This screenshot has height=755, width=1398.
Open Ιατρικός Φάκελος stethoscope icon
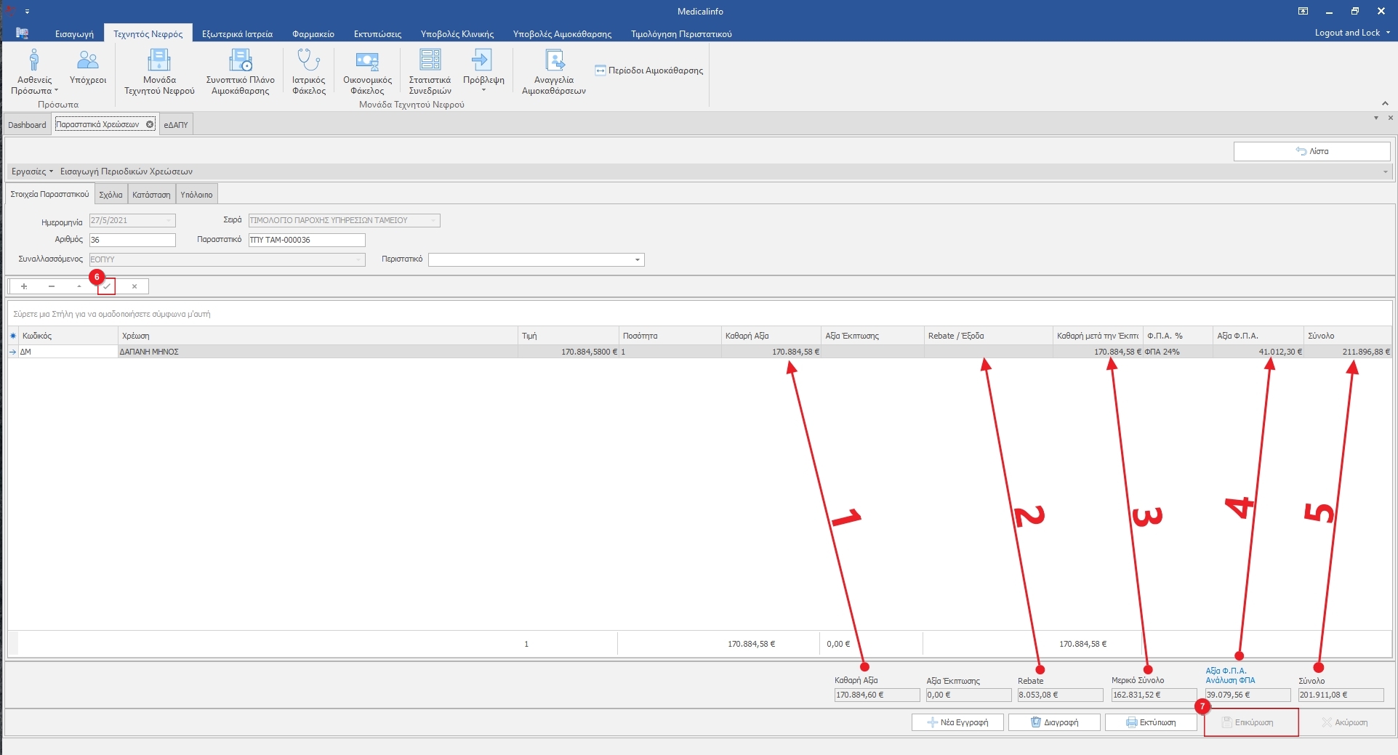308,61
